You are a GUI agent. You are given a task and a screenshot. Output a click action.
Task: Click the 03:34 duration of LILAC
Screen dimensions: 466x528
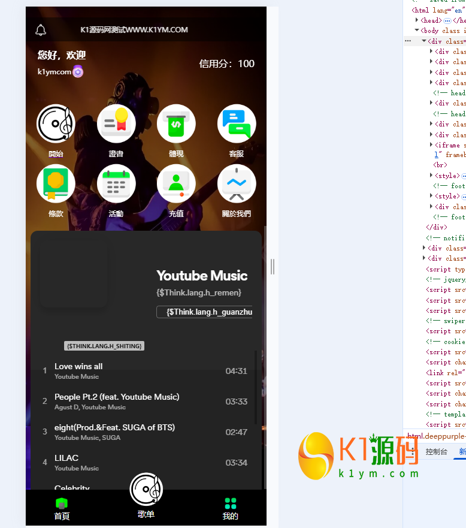[236, 463]
